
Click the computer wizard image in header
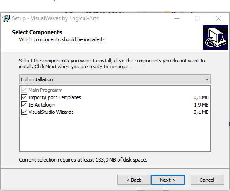(x=215, y=37)
